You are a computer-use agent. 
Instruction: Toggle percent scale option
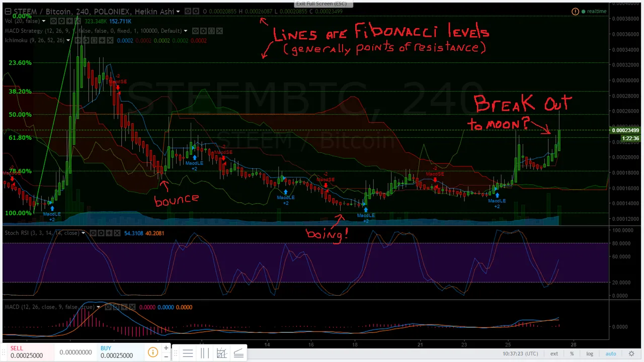[572, 353]
